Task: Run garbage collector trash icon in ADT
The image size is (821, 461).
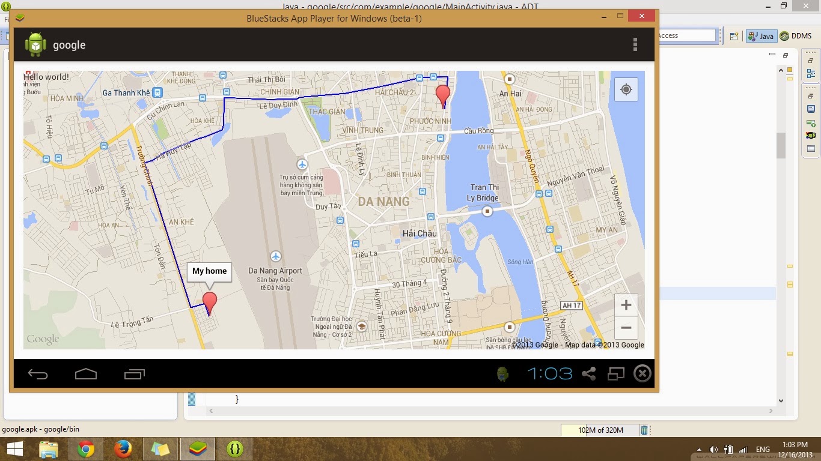Action: click(644, 430)
